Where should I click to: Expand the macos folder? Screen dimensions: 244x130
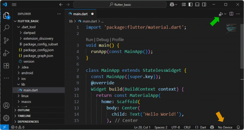click(19, 102)
